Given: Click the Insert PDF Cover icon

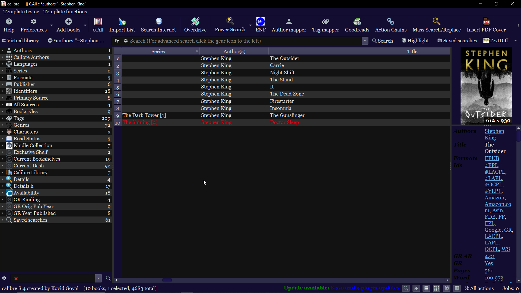Looking at the screenshot, I should [x=486, y=24].
